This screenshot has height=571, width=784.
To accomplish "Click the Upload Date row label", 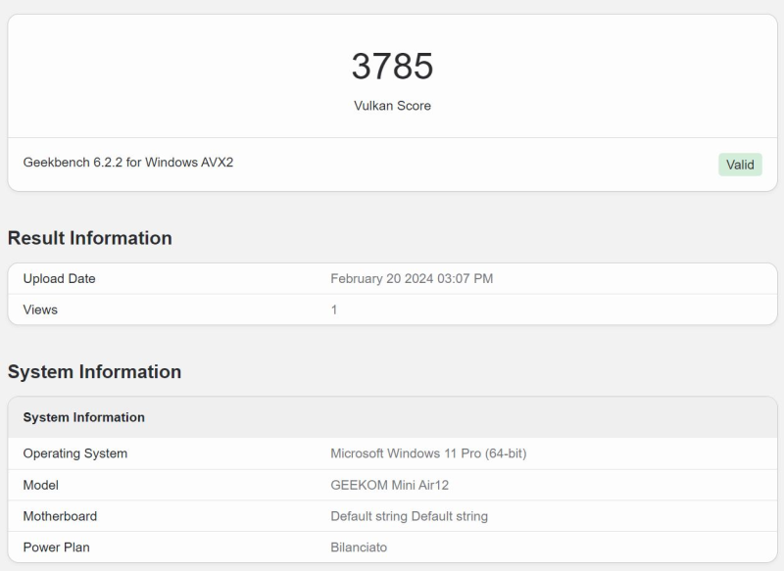I will pyautogui.click(x=59, y=279).
